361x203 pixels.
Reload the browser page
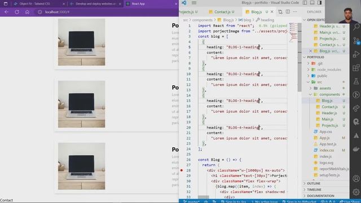click(17, 12)
